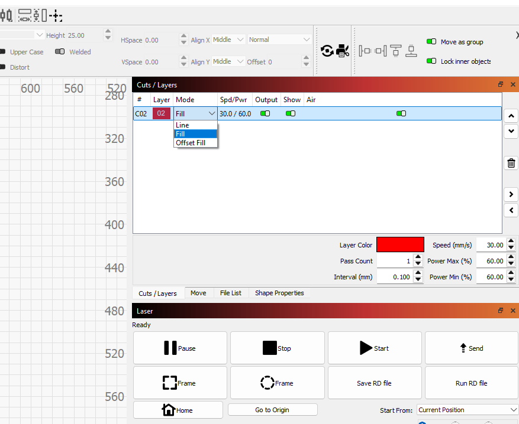
Task: Stop the laser job
Action: [277, 348]
